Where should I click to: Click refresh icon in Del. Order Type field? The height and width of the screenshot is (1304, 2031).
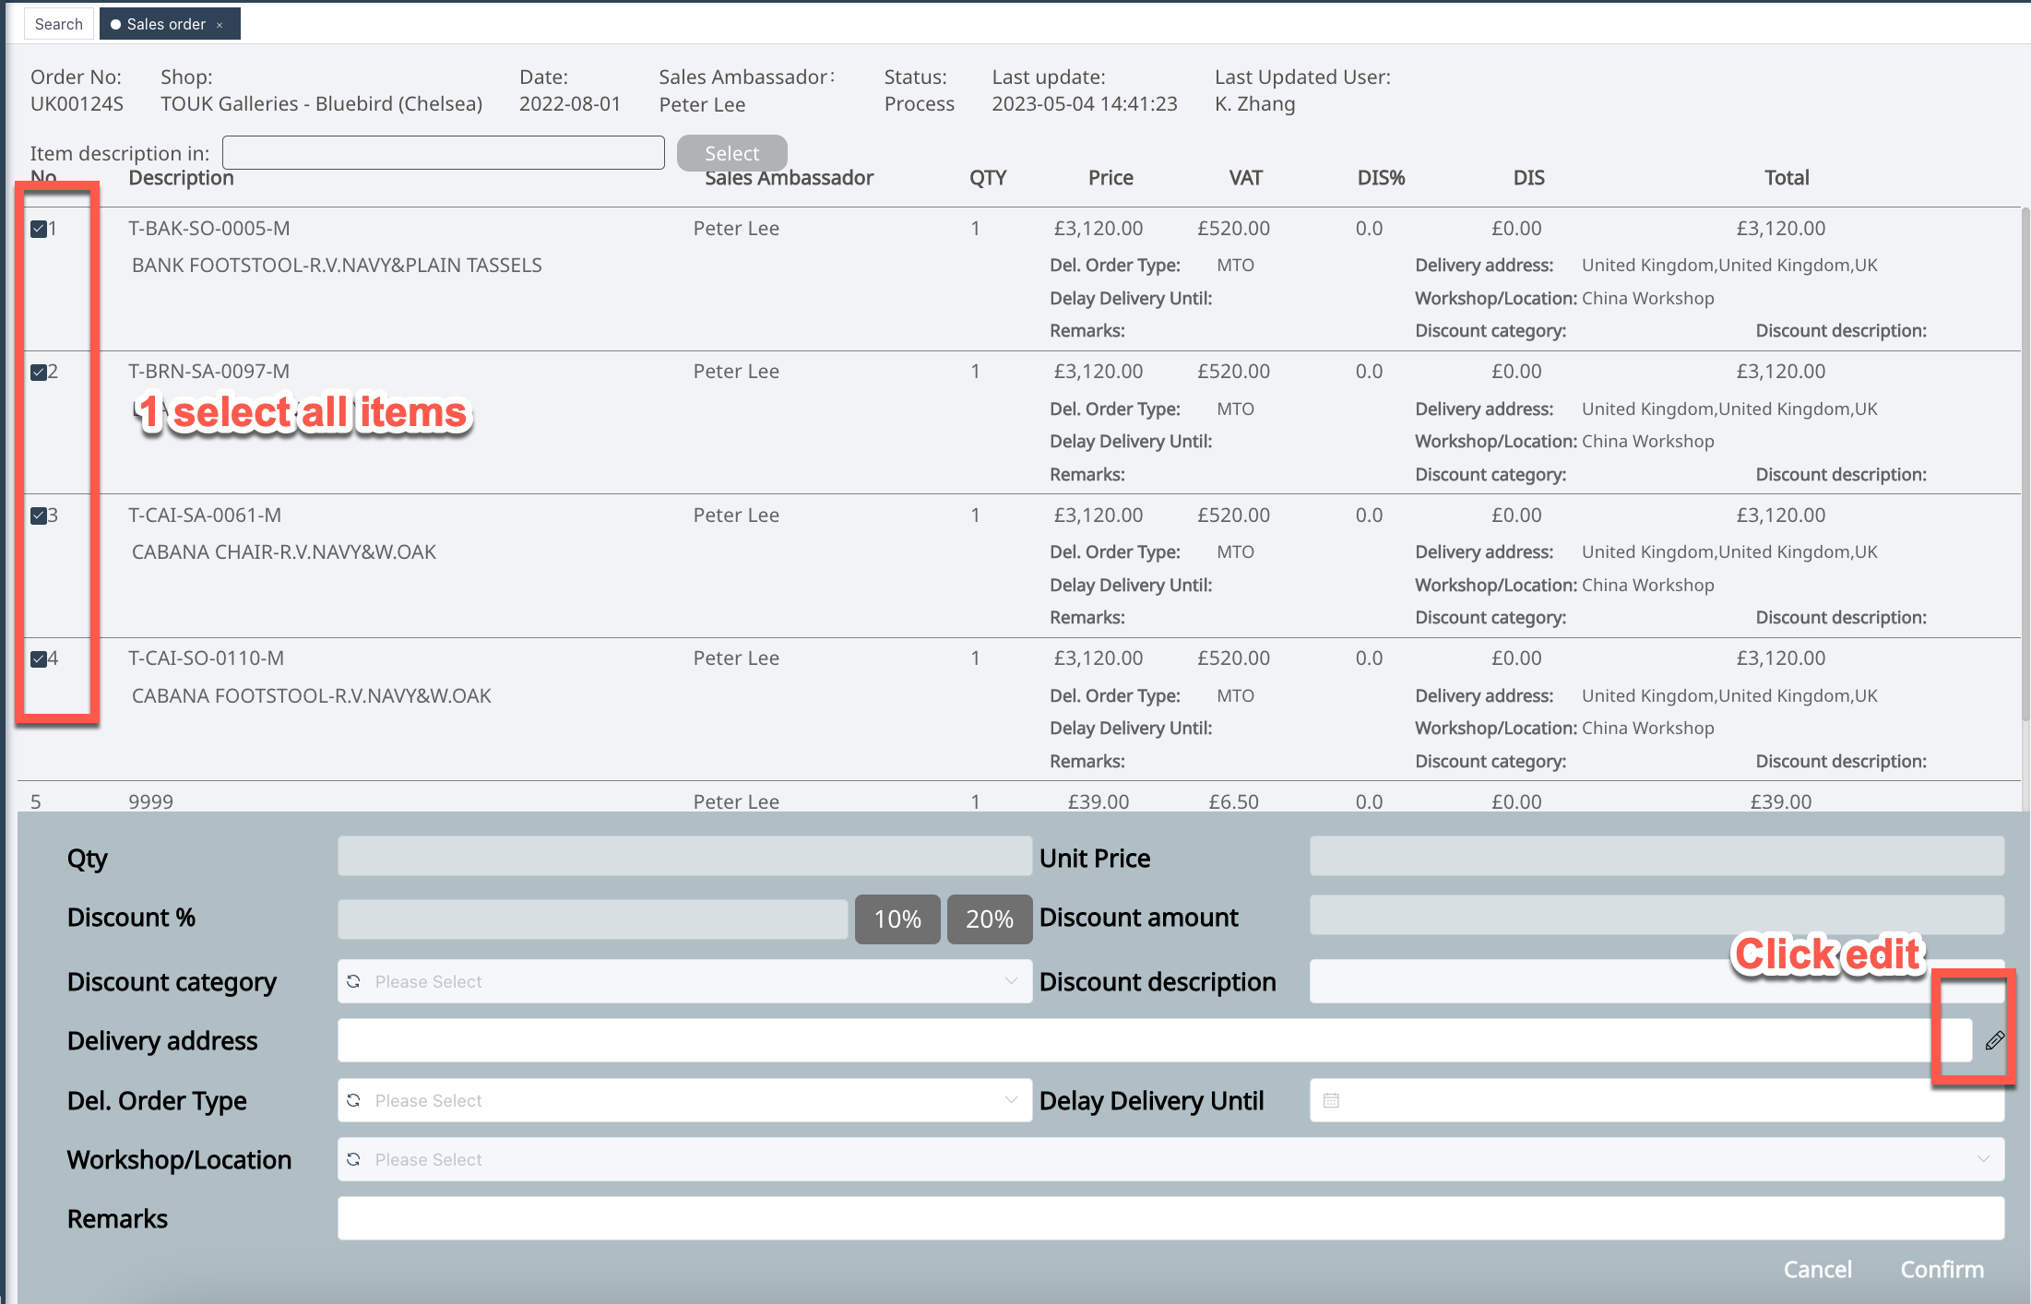click(353, 1100)
